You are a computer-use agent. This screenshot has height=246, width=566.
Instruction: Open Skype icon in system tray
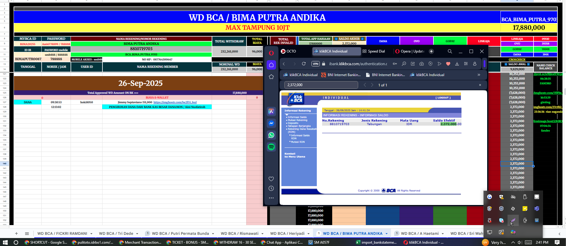click(x=501, y=220)
